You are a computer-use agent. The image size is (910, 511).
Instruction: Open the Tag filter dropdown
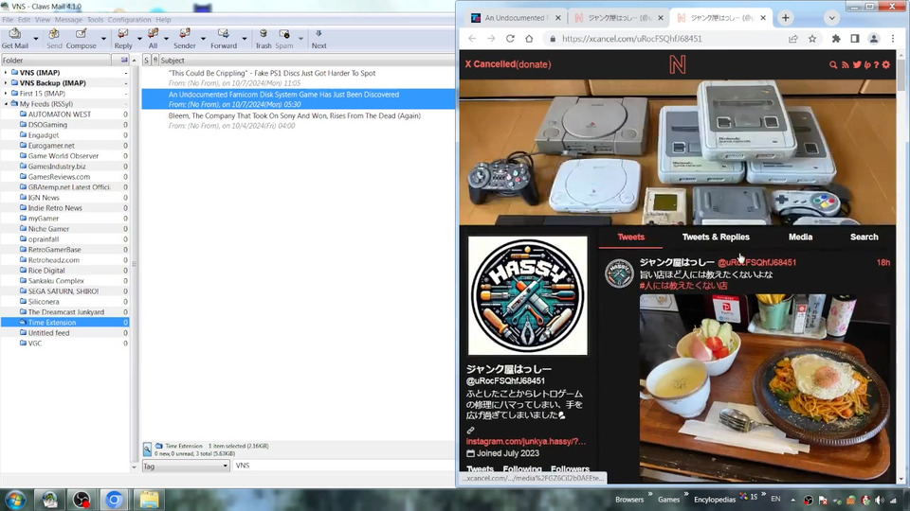coord(186,466)
